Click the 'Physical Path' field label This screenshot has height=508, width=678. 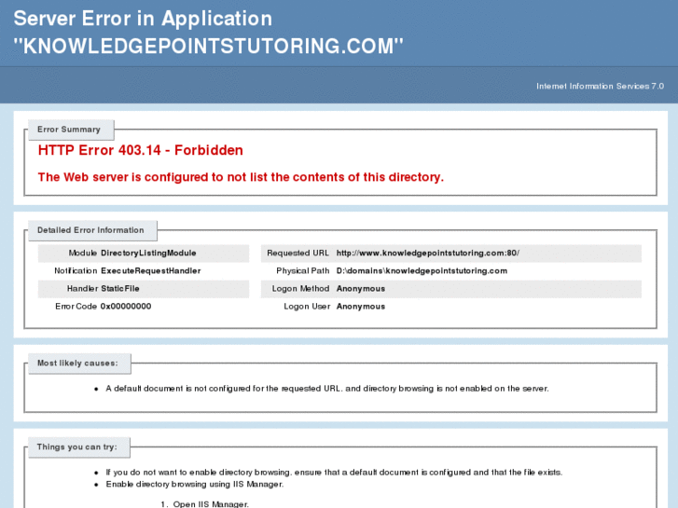303,270
